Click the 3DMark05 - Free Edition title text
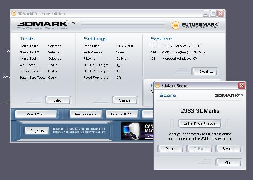The height and width of the screenshot is (180, 253). point(41,14)
